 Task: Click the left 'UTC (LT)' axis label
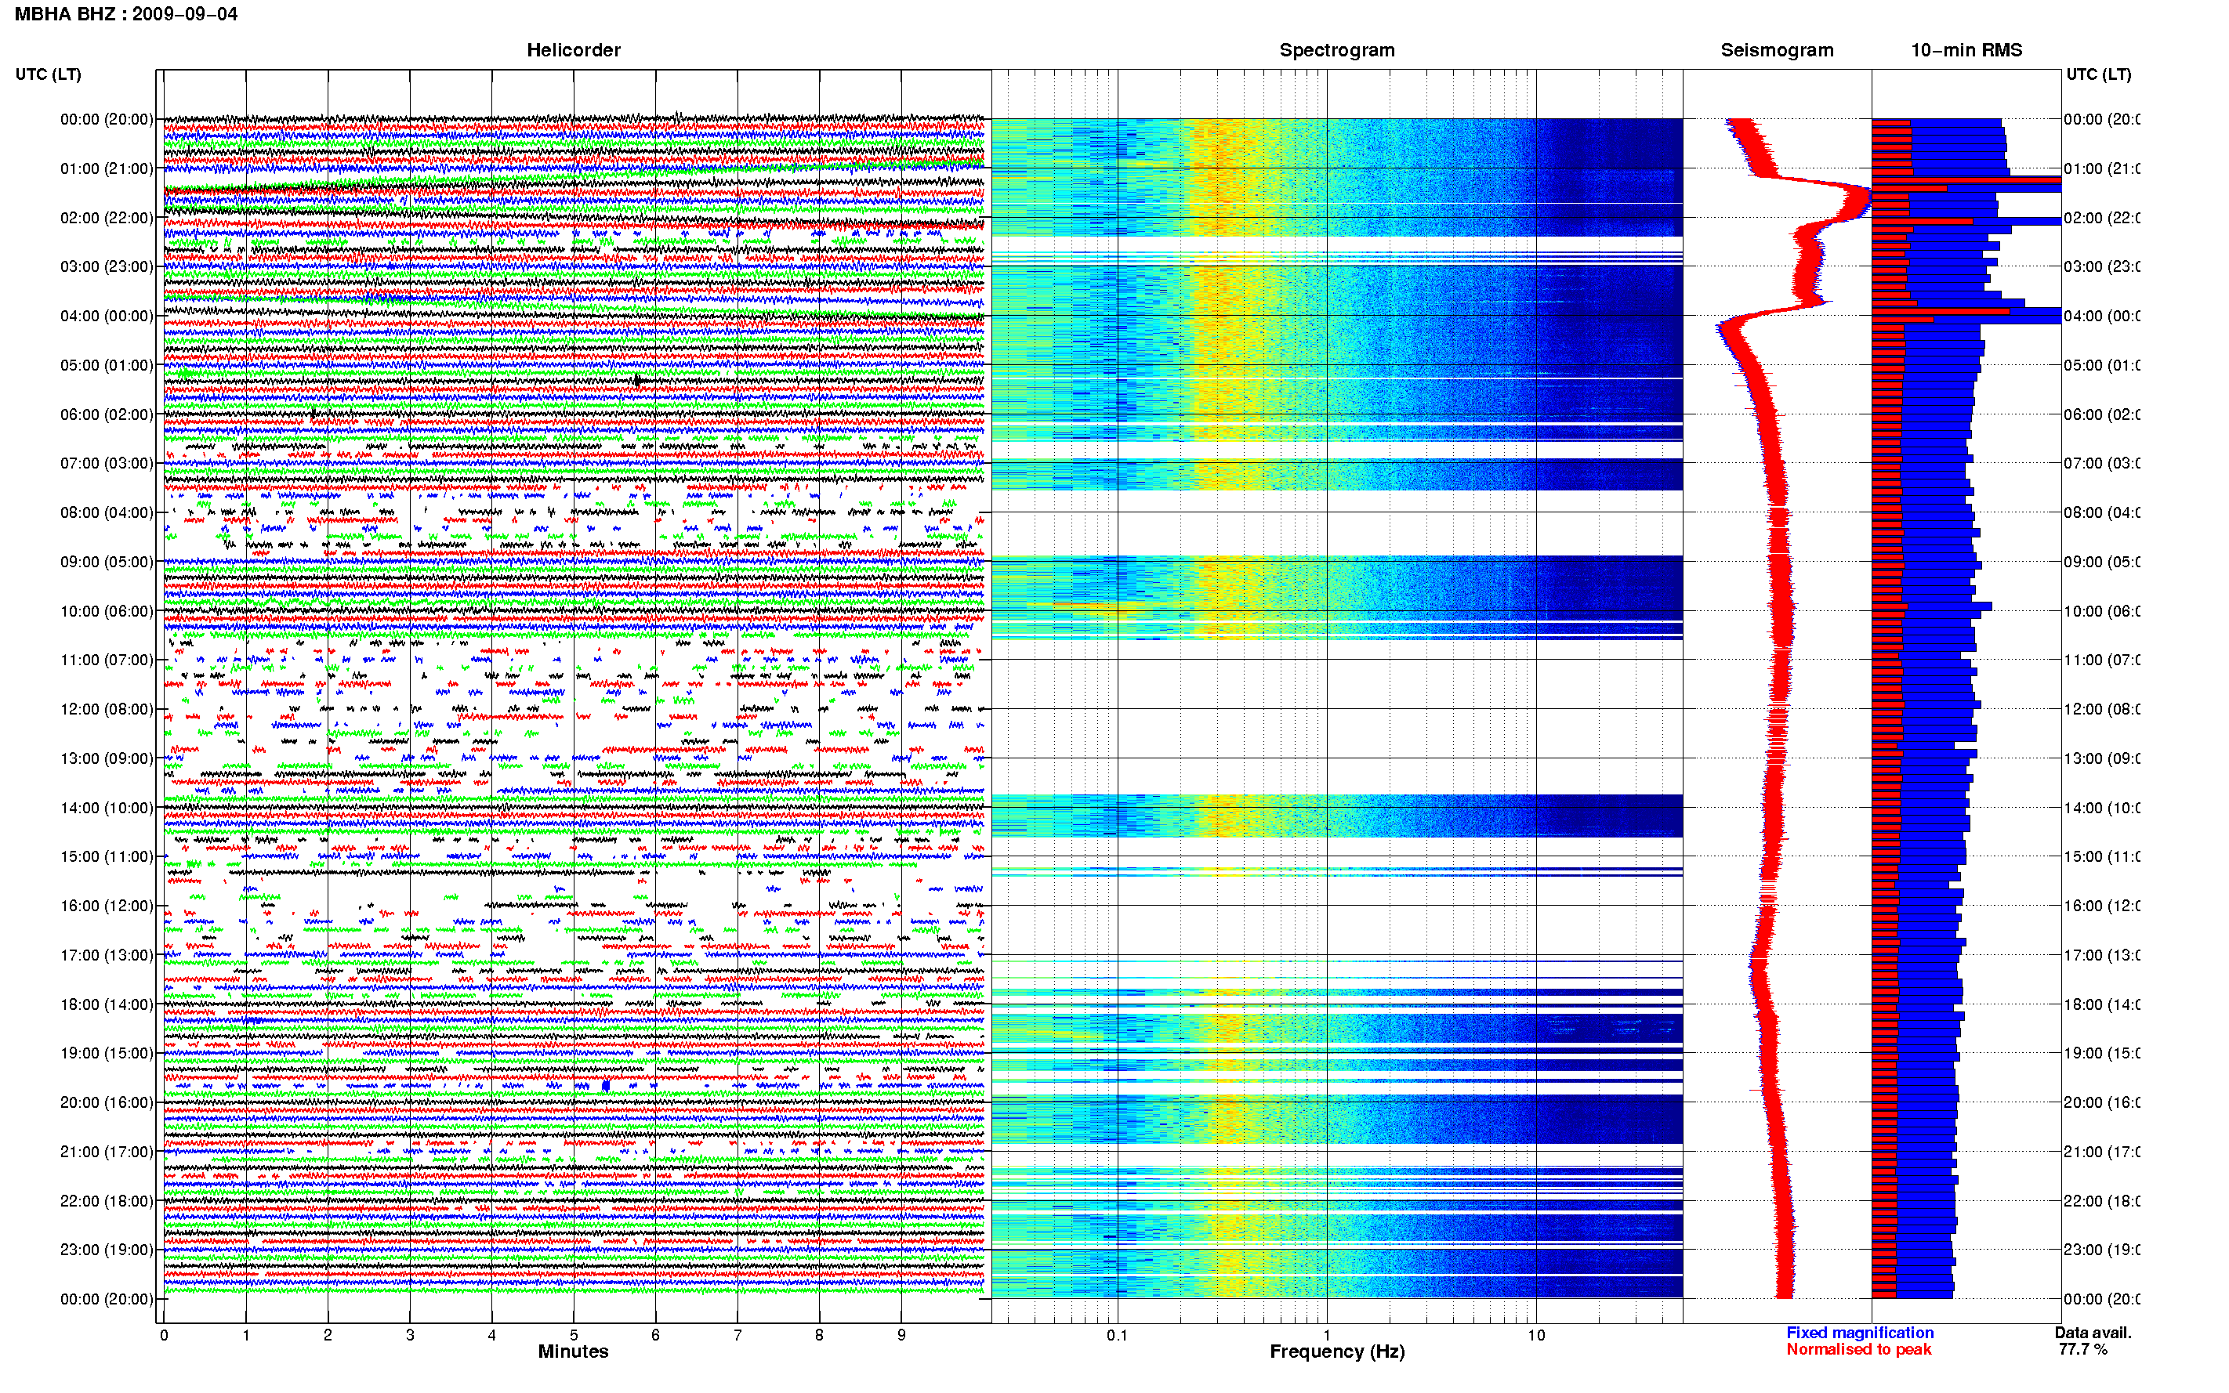point(48,74)
